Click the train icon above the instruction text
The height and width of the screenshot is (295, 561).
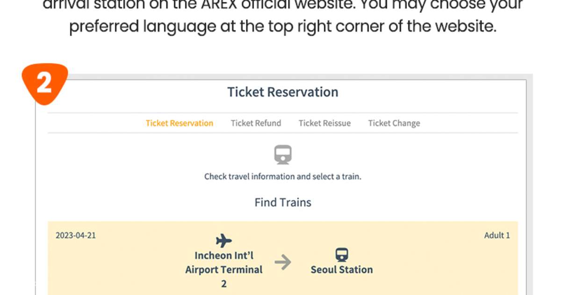tap(282, 155)
